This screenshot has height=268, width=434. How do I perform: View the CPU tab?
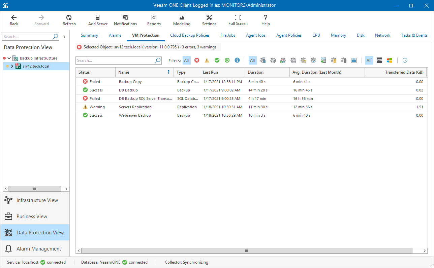[316, 35]
